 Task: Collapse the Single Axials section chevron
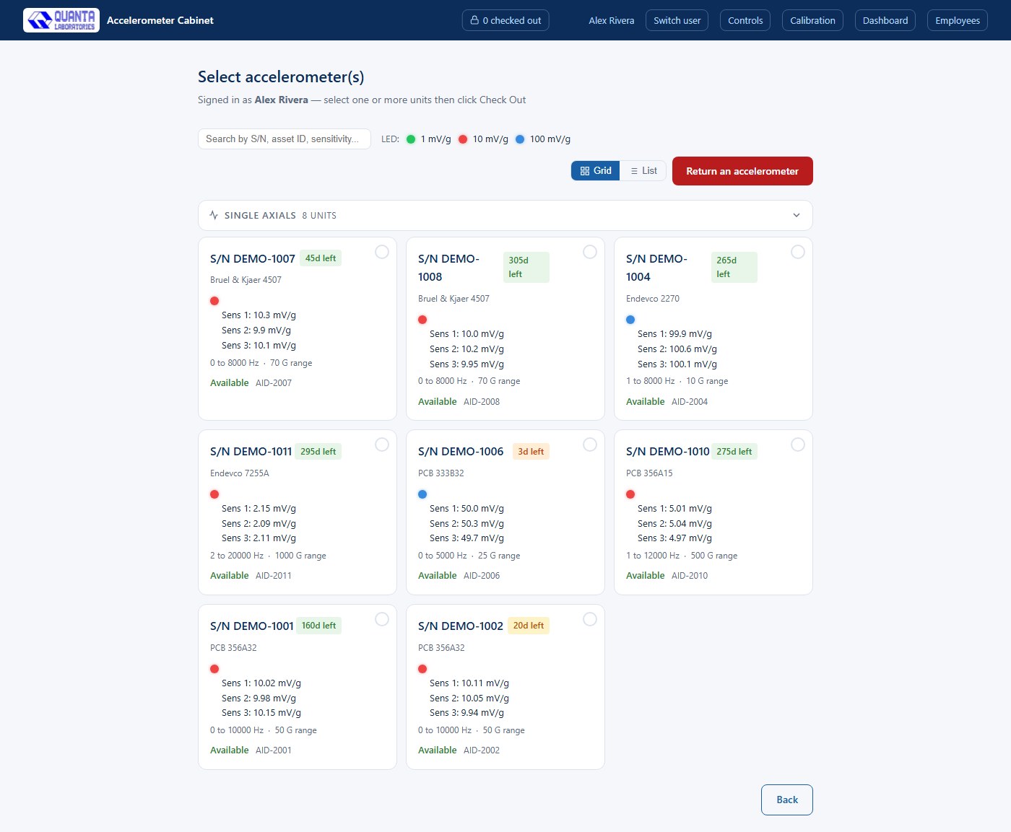click(x=797, y=215)
